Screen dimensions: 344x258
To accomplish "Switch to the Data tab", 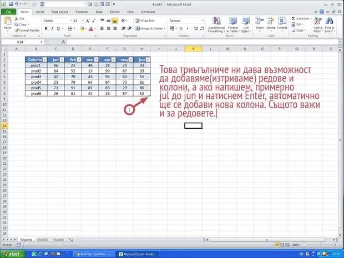I will coord(99,12).
